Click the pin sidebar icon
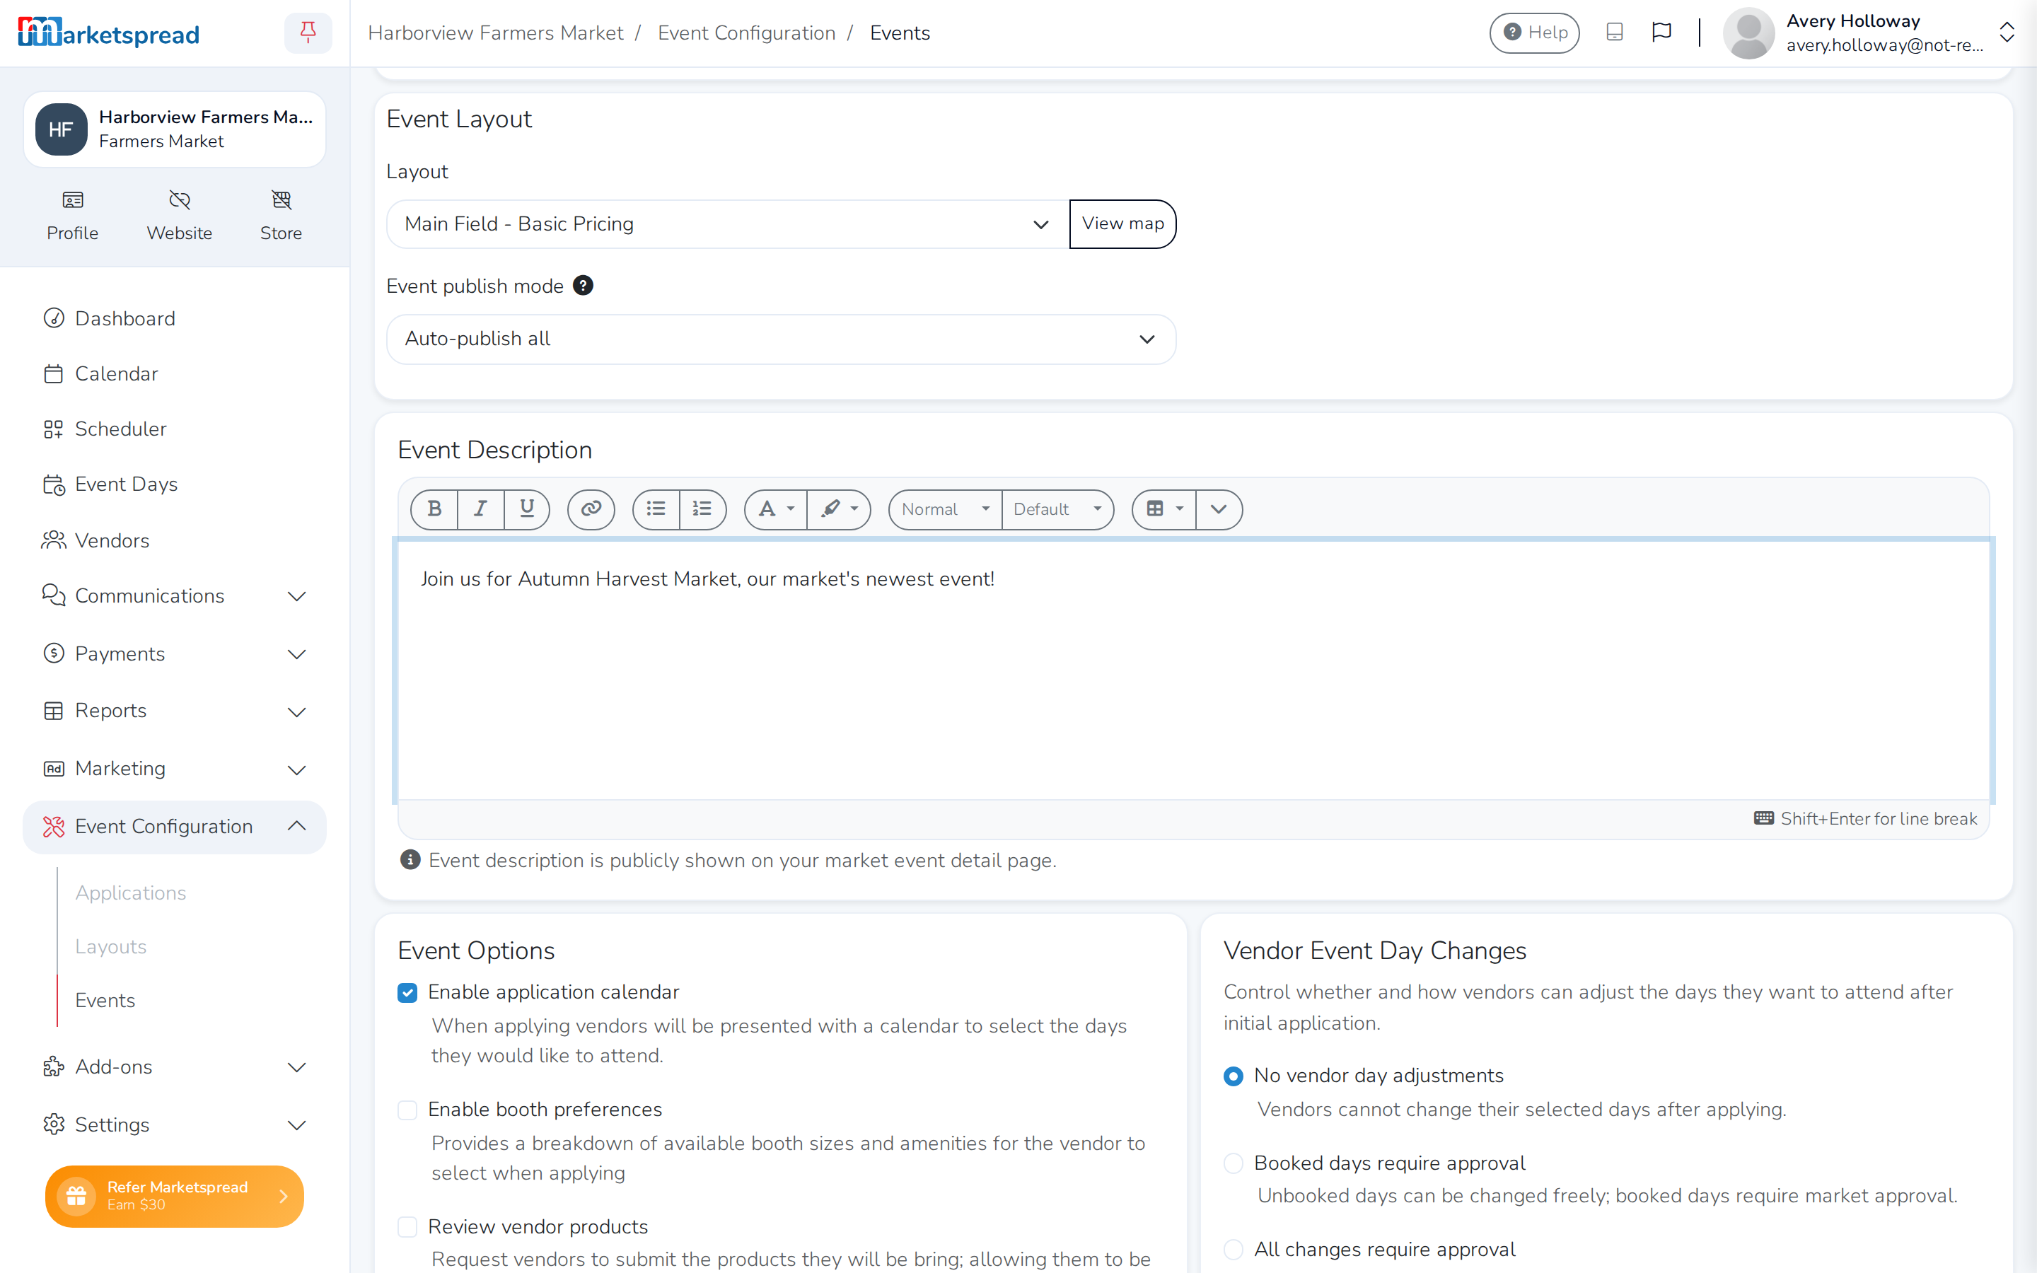 (x=308, y=33)
